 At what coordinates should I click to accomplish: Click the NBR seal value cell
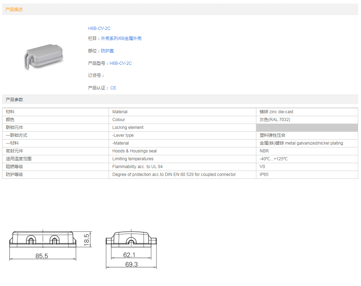click(x=264, y=151)
